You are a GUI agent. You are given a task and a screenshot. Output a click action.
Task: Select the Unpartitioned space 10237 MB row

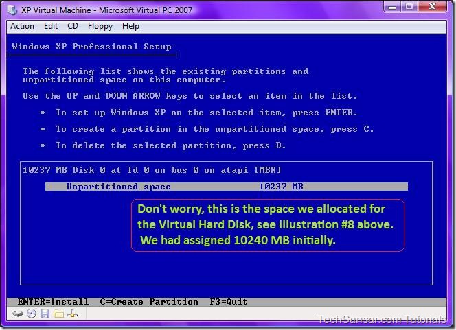pos(227,187)
